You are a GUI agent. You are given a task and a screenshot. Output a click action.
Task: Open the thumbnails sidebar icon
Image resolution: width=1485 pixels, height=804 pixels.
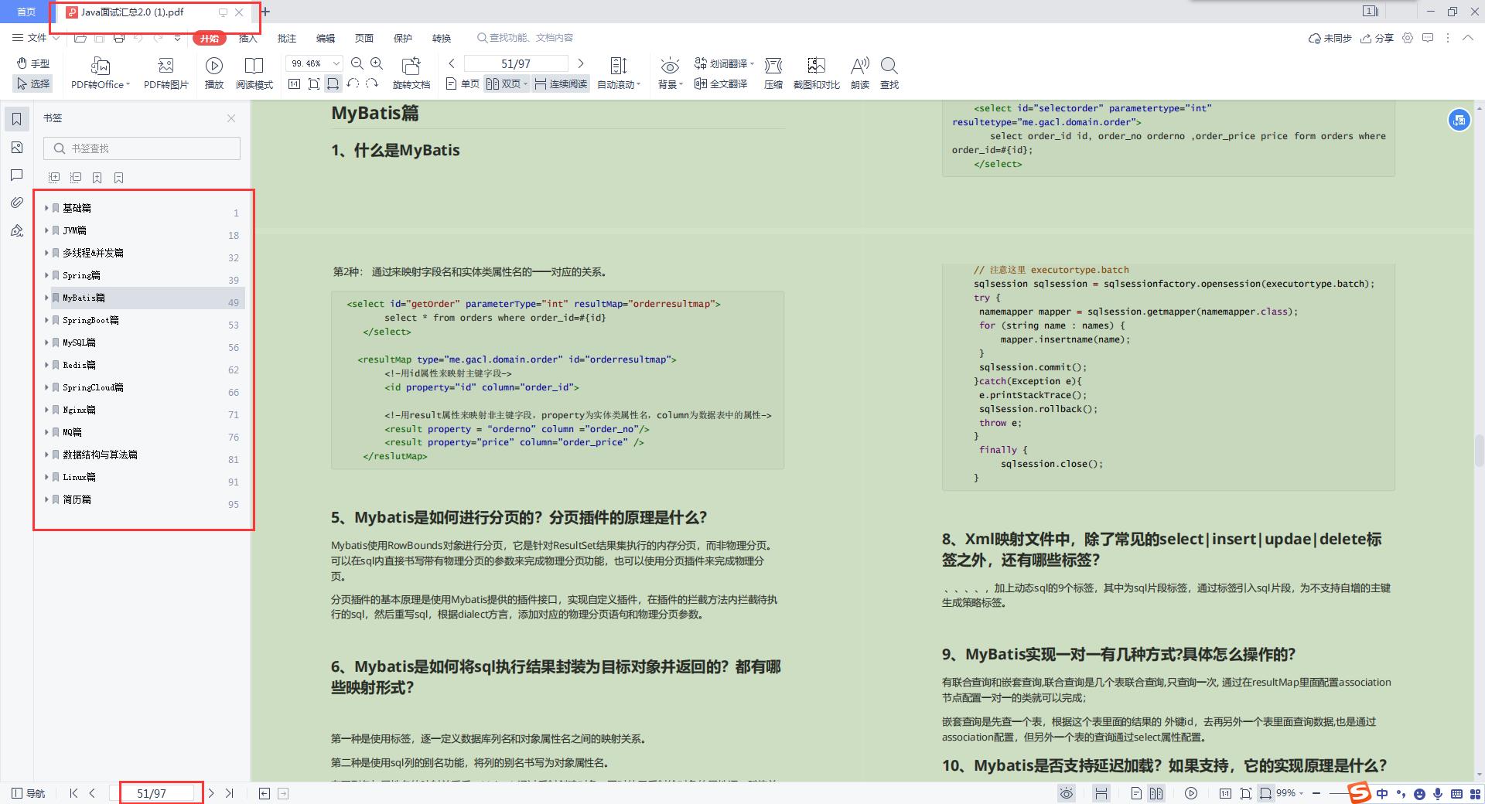point(16,147)
